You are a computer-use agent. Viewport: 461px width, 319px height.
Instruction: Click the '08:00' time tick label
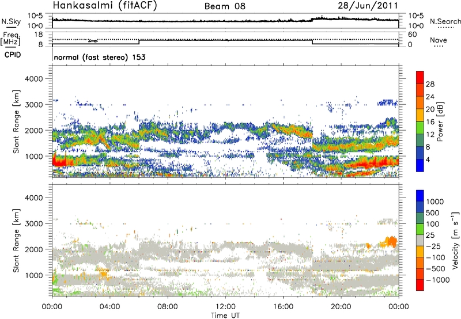[168, 307]
